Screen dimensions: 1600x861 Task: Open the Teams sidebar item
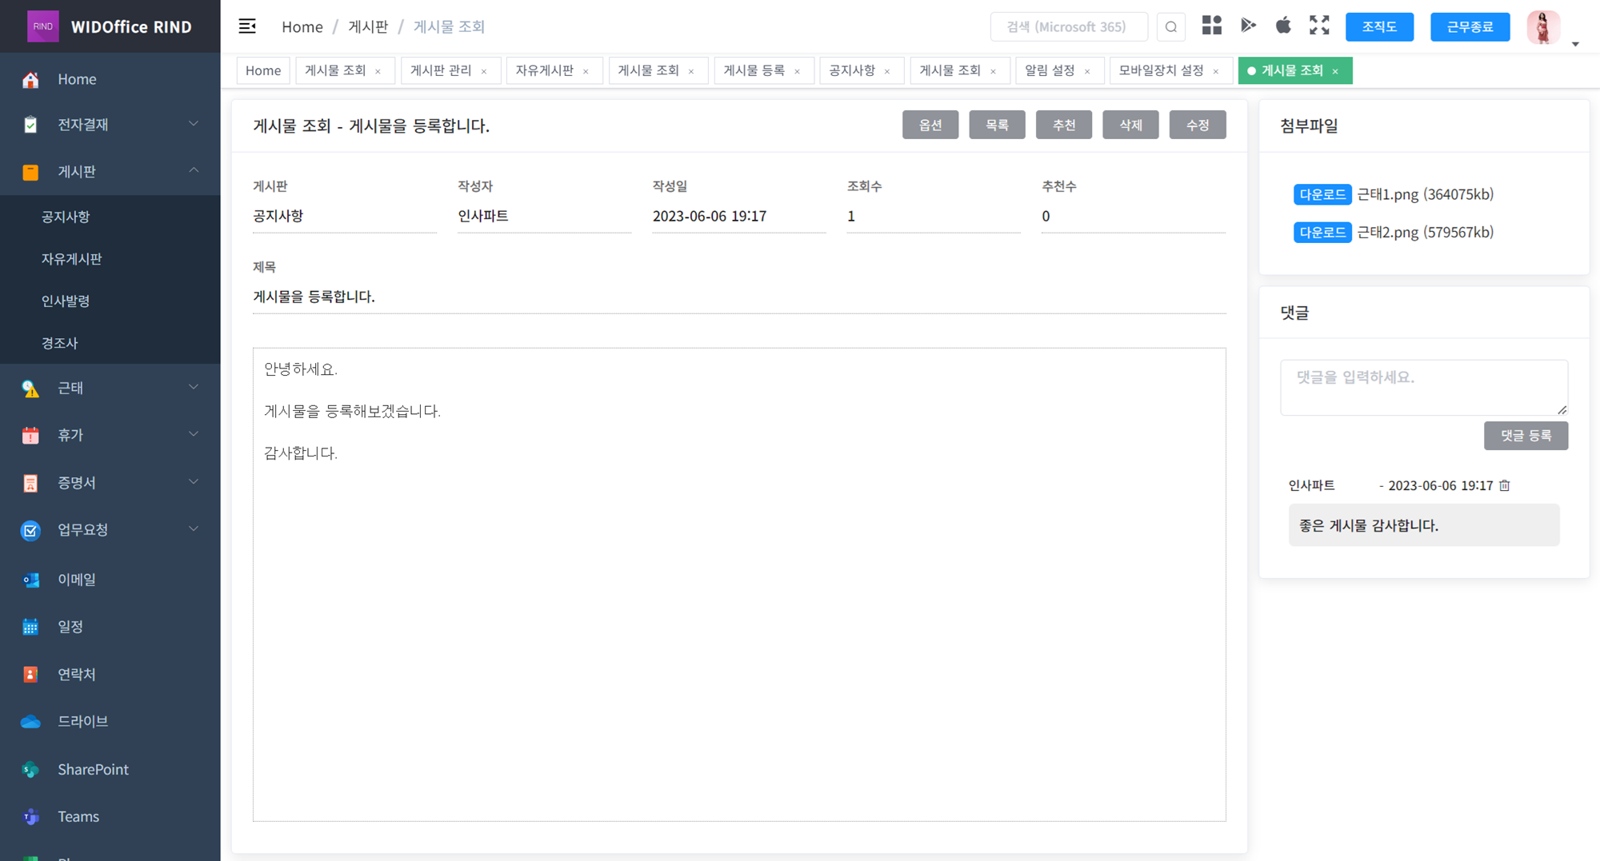tap(78, 816)
